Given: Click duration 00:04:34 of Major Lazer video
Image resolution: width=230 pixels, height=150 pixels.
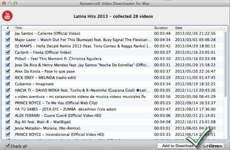Looking at the screenshot, I should pyautogui.click(x=162, y=40).
